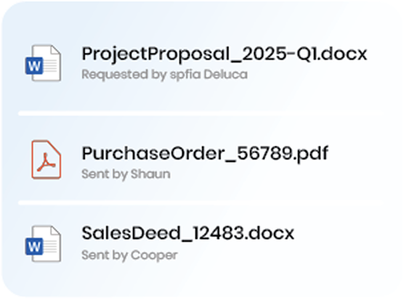This screenshot has height=299, width=404.
Task: Click the Word icon beside SalesDeed_12483.docx
Action: click(x=44, y=244)
